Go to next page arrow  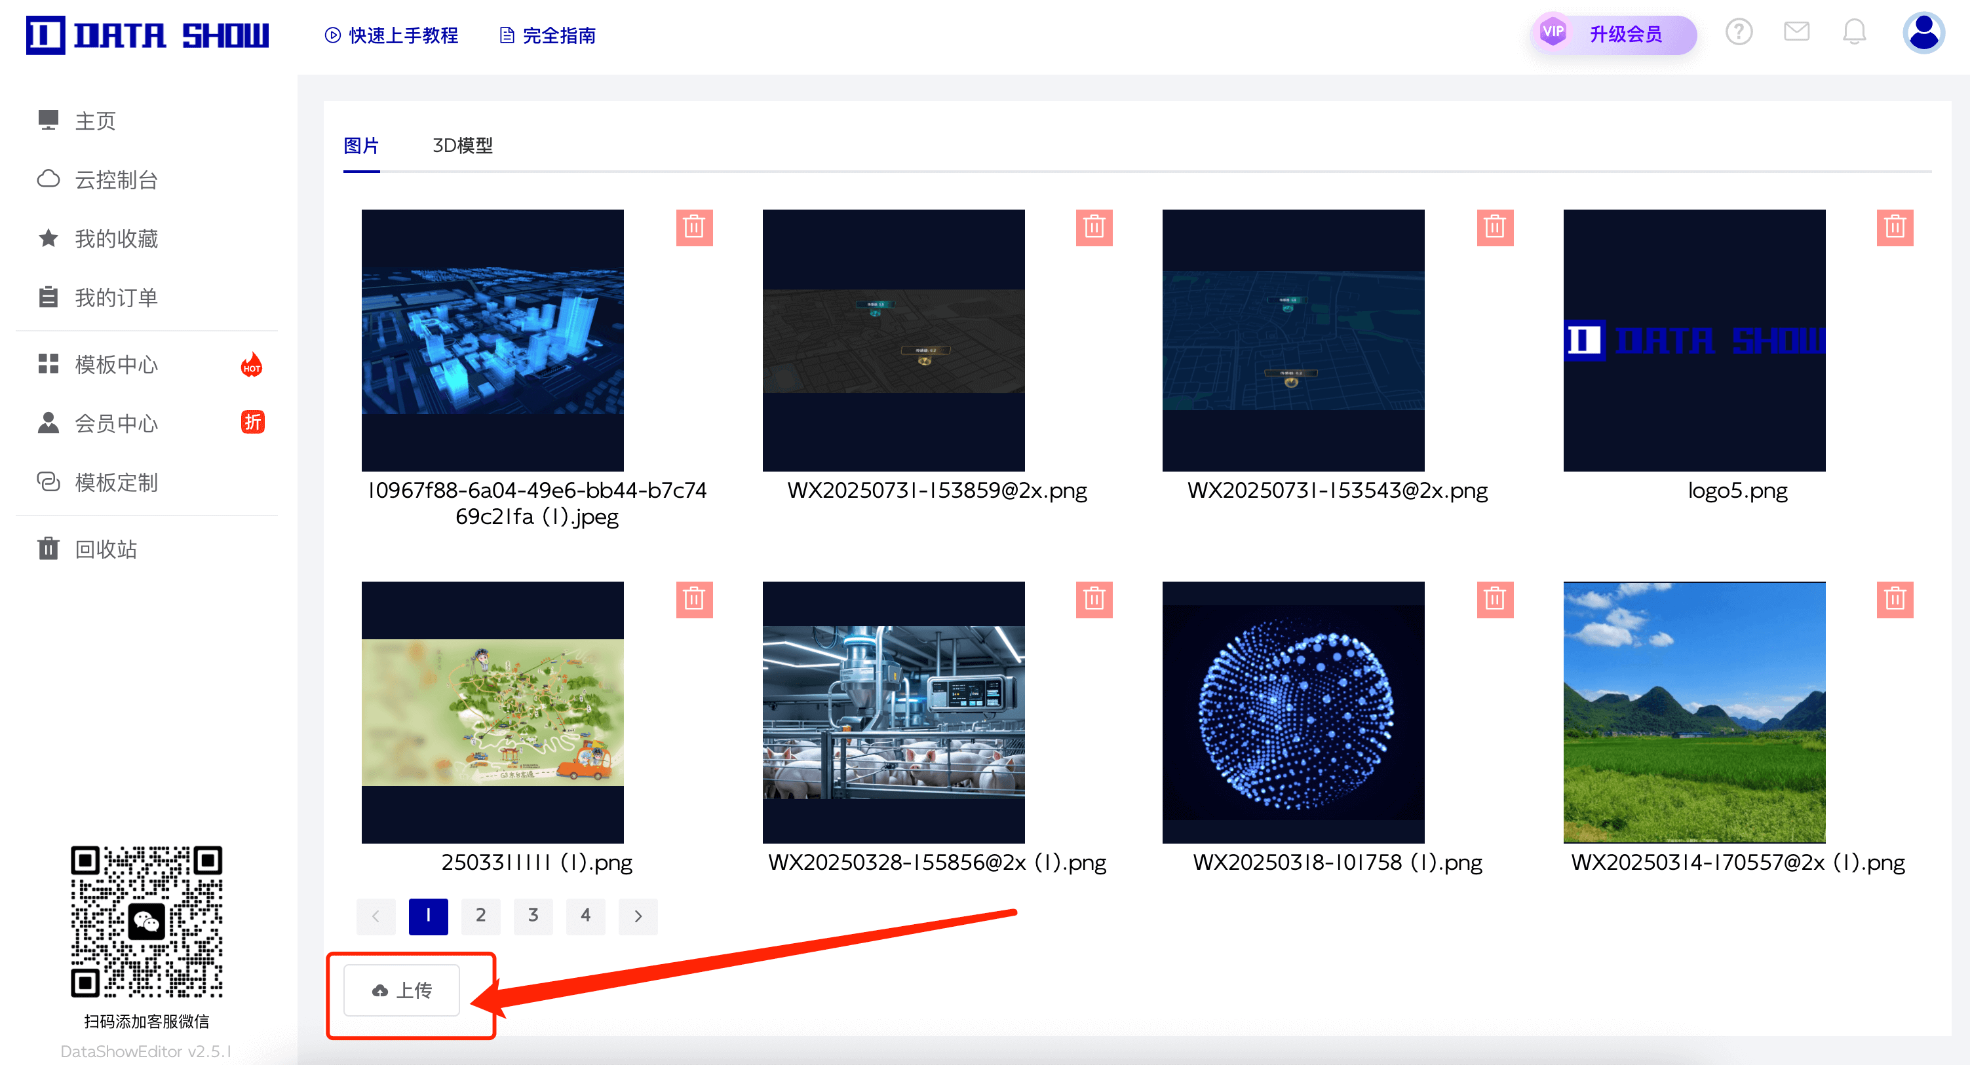pyautogui.click(x=638, y=916)
